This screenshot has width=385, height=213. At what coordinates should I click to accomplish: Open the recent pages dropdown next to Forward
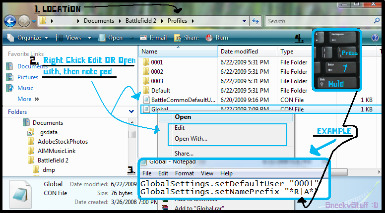click(x=34, y=21)
